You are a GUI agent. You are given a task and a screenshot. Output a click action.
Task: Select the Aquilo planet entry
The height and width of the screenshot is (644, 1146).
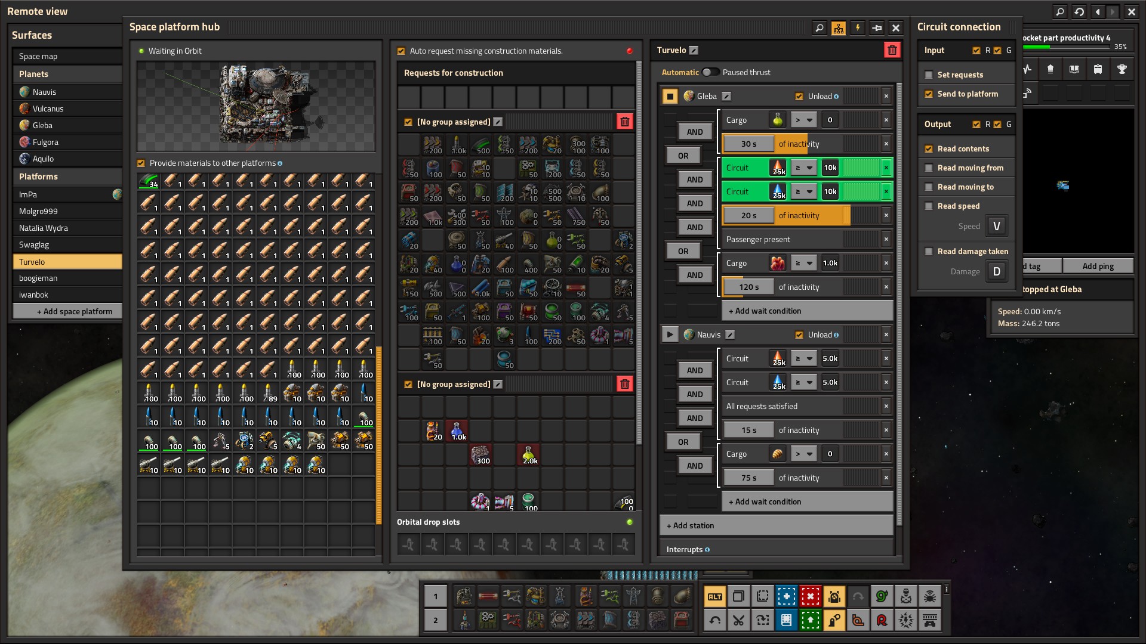[67, 159]
